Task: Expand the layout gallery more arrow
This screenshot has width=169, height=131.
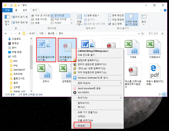Action: click(72, 23)
